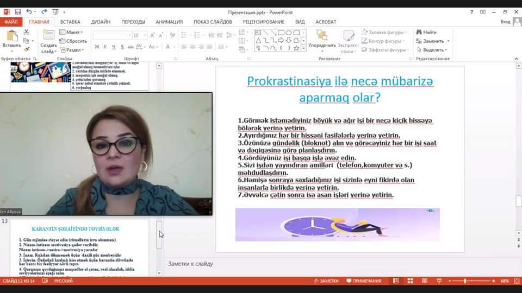The width and height of the screenshot is (522, 293).
Task: Select the right arrow shape in shapes gallery
Action: coord(281,41)
